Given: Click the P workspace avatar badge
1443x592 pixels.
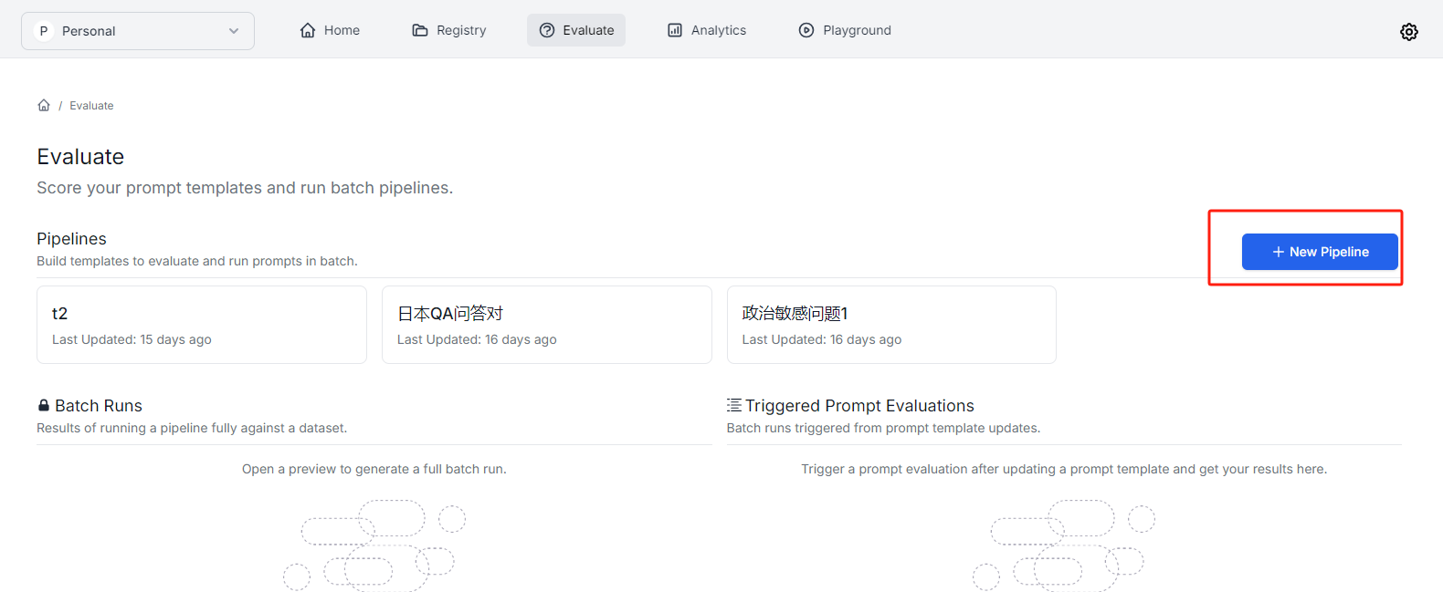Looking at the screenshot, I should coord(43,31).
